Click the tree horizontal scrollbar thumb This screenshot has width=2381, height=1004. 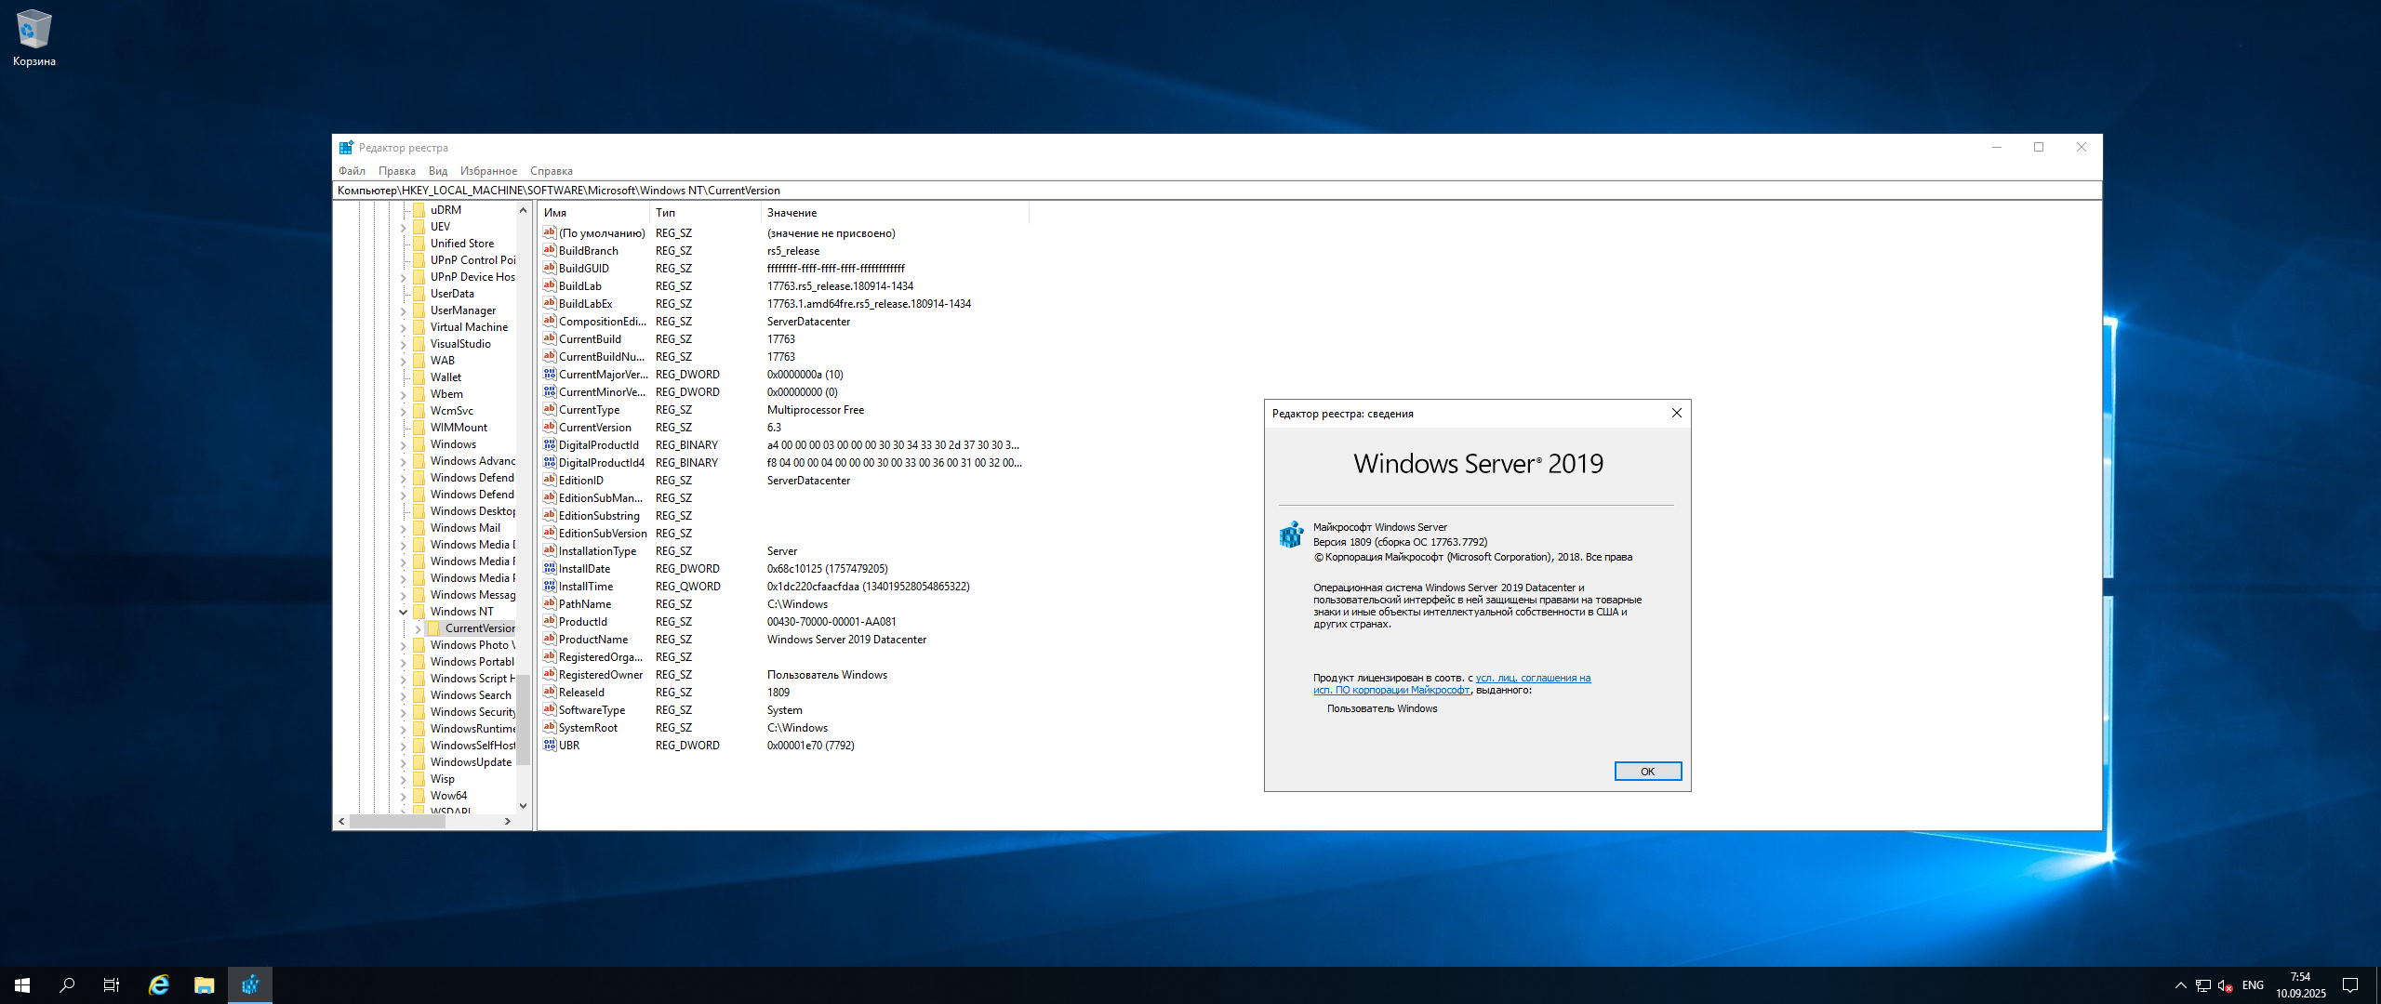397,822
